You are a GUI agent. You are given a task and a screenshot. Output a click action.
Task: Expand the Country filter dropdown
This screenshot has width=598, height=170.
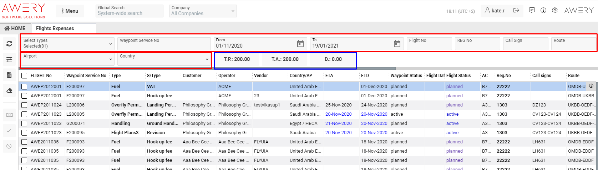coord(164,59)
